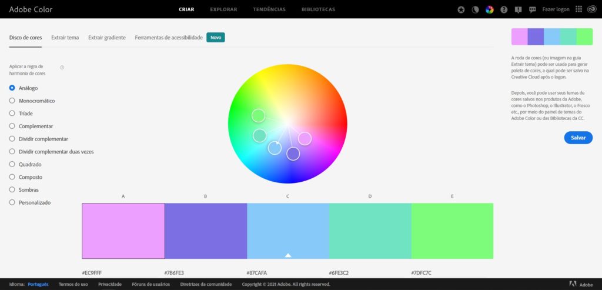Select teal swatch D
Image resolution: width=602 pixels, height=290 pixels.
click(x=370, y=231)
